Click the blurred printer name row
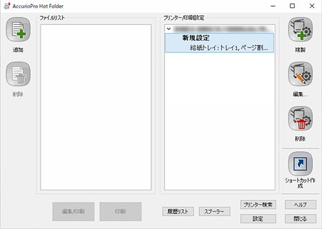 coord(223,29)
